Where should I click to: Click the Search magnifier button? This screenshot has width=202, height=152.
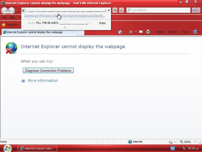pos(194,10)
